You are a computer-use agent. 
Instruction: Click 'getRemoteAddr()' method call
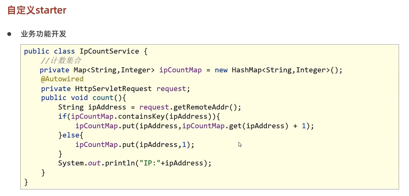click(205, 107)
